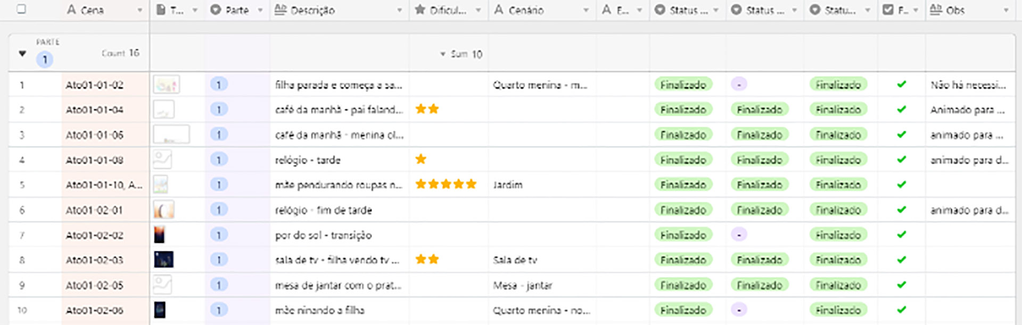Screen dimensions: 1022x325
Task: Click the long-text icon in Obs header
Action: (x=936, y=10)
